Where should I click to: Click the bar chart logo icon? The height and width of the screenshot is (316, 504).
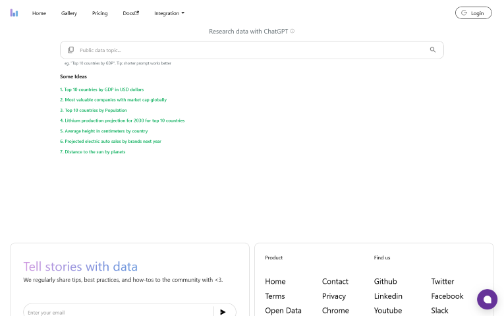[x=14, y=13]
